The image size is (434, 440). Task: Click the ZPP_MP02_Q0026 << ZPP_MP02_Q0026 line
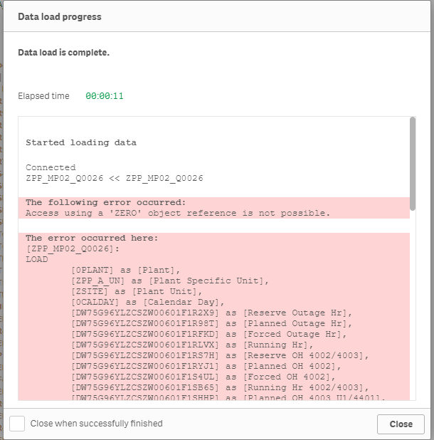(x=115, y=178)
